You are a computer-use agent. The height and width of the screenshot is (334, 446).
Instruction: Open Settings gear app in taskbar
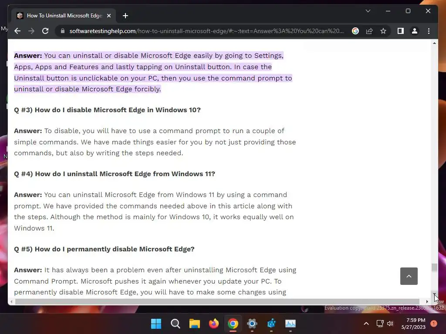click(x=252, y=324)
